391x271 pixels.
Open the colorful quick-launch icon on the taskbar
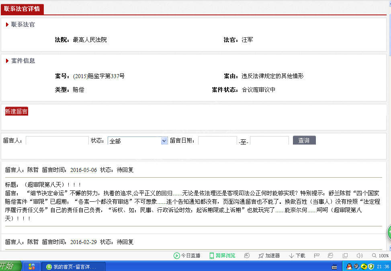click(32, 267)
